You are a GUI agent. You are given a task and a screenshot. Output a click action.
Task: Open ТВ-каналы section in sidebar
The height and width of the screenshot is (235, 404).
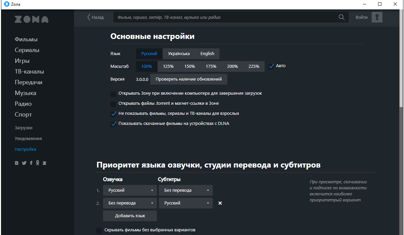(29, 72)
